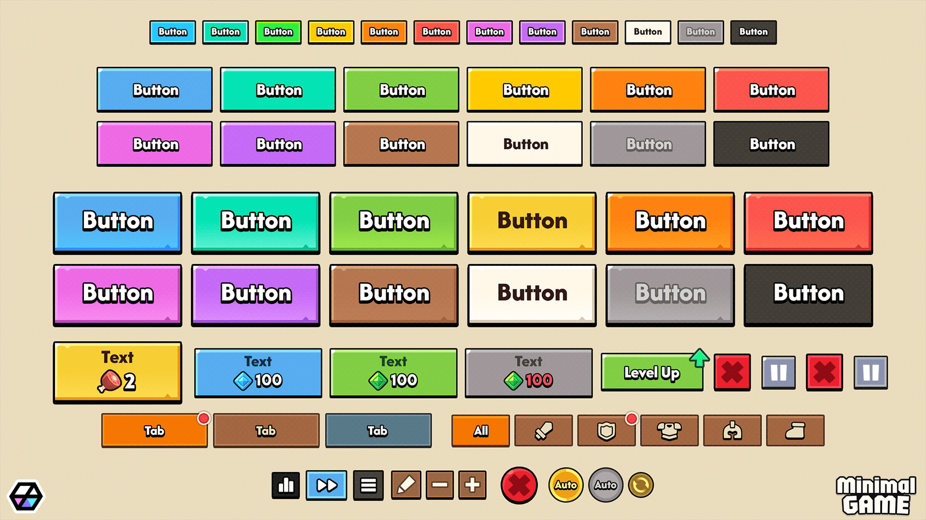Screen dimensions: 926x520
Task: Click the gold circular refresh icon
Action: [x=641, y=485]
